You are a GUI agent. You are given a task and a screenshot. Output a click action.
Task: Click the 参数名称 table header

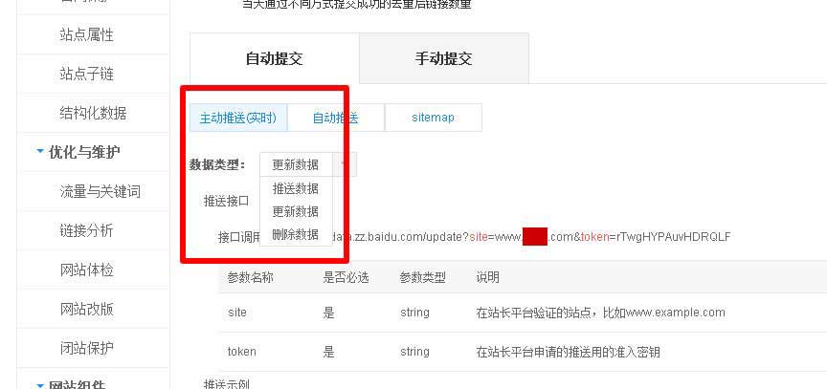[x=250, y=277]
